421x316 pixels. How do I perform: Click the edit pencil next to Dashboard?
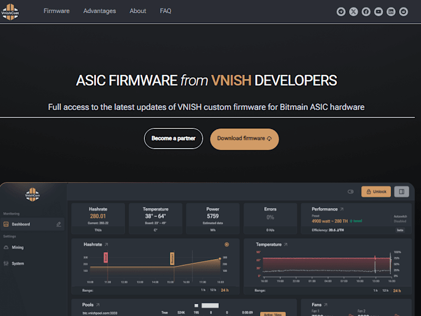[58, 224]
